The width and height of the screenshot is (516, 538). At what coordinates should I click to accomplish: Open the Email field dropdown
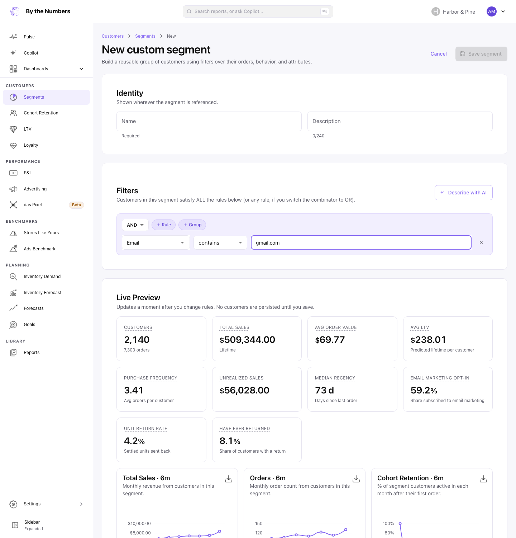pyautogui.click(x=156, y=243)
